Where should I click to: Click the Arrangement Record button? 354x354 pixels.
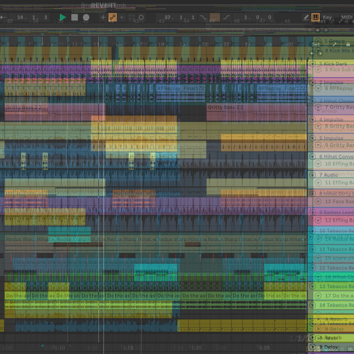point(86,18)
